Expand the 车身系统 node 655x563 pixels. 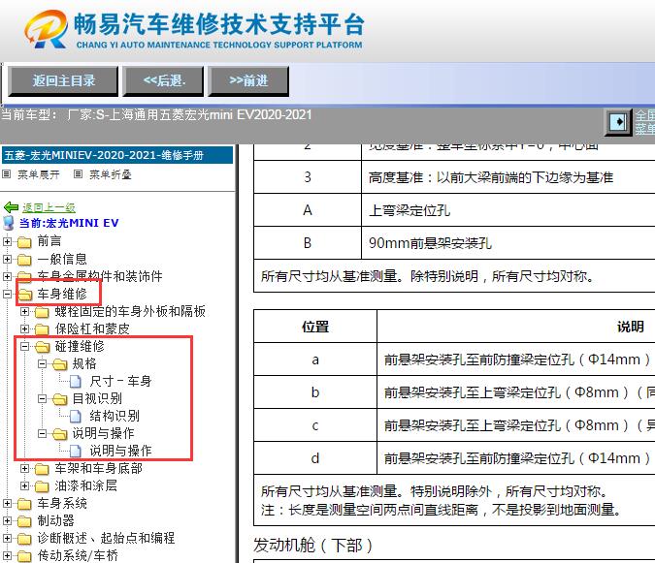coord(7,503)
